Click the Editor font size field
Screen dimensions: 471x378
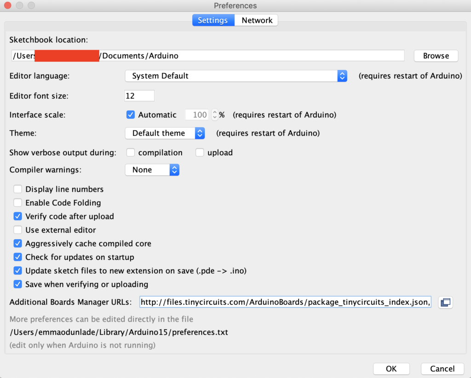click(x=139, y=96)
